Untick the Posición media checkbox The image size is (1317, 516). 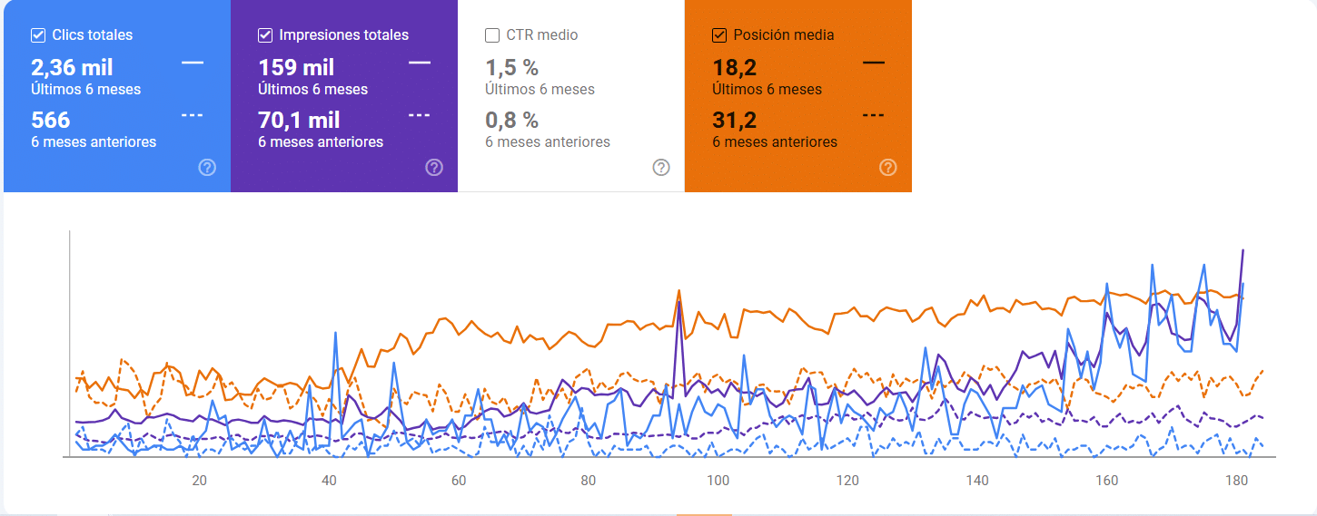pyautogui.click(x=719, y=35)
